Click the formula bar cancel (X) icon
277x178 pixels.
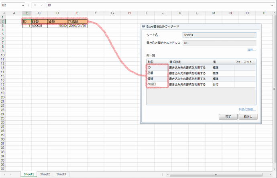(x=36, y=6)
